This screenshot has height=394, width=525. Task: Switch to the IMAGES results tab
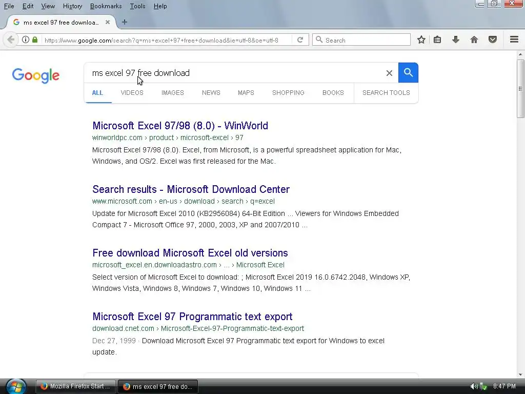172,93
